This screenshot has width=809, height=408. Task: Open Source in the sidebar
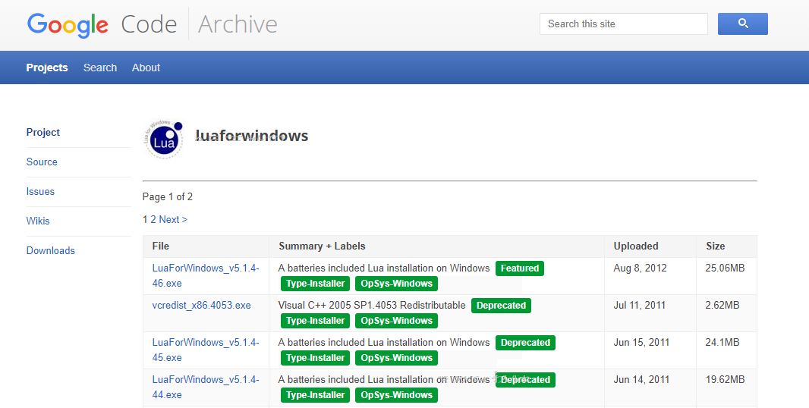tap(42, 162)
